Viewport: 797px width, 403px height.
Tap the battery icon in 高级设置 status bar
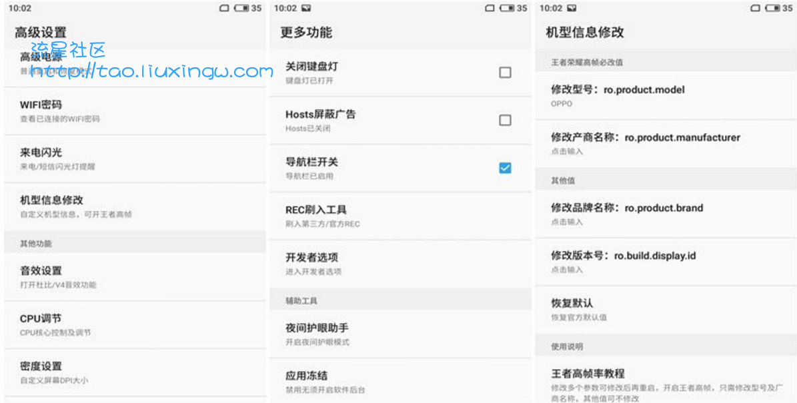click(x=242, y=8)
